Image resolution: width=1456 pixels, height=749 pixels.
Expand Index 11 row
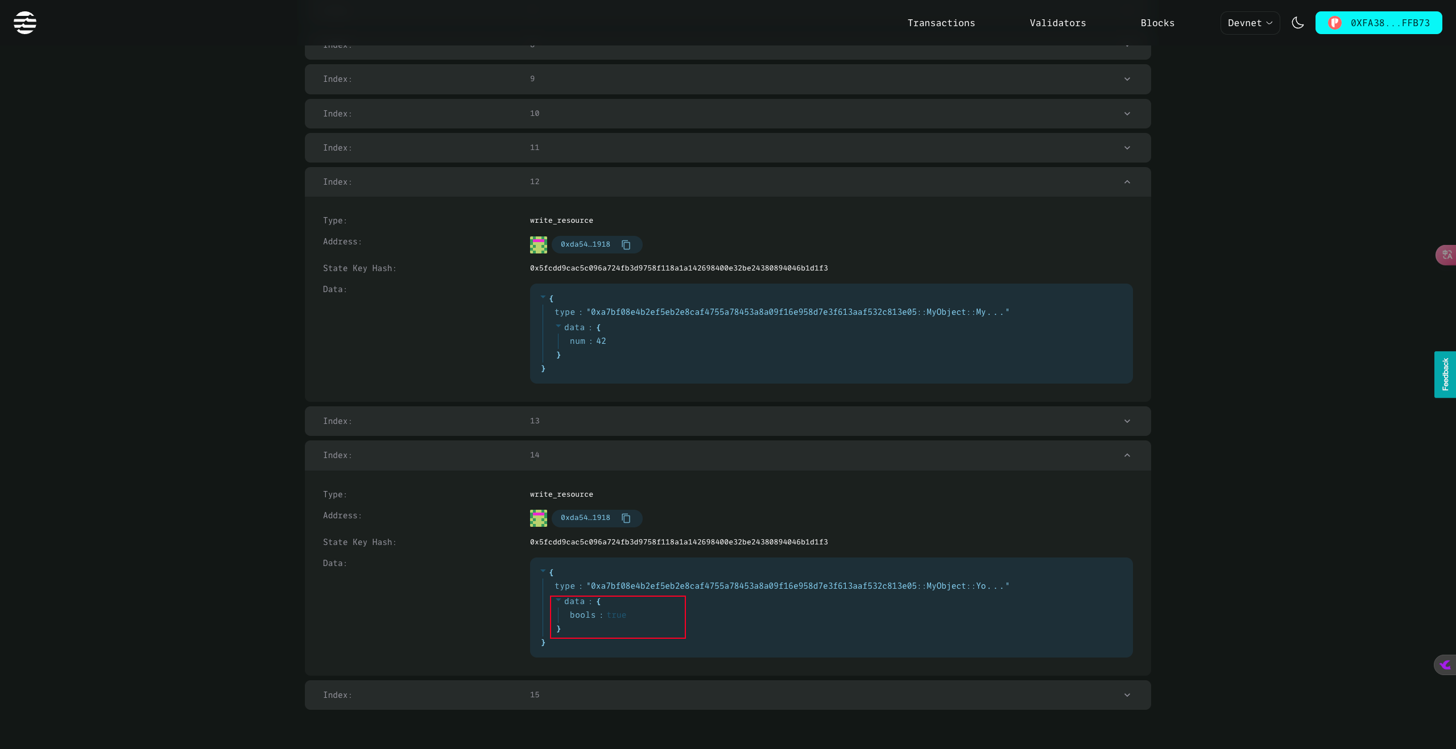tap(728, 148)
